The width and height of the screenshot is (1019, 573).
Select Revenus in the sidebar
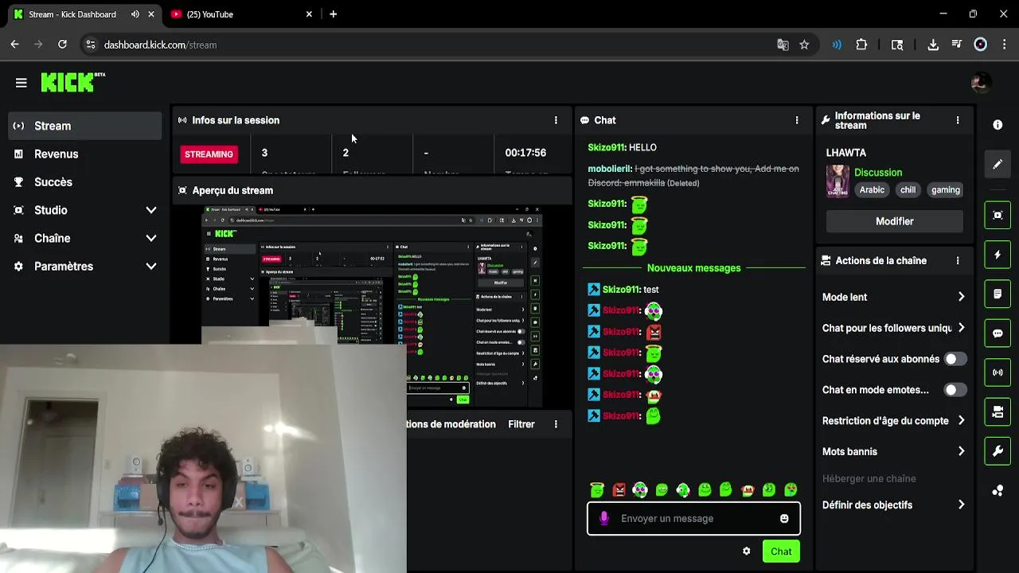point(84,154)
